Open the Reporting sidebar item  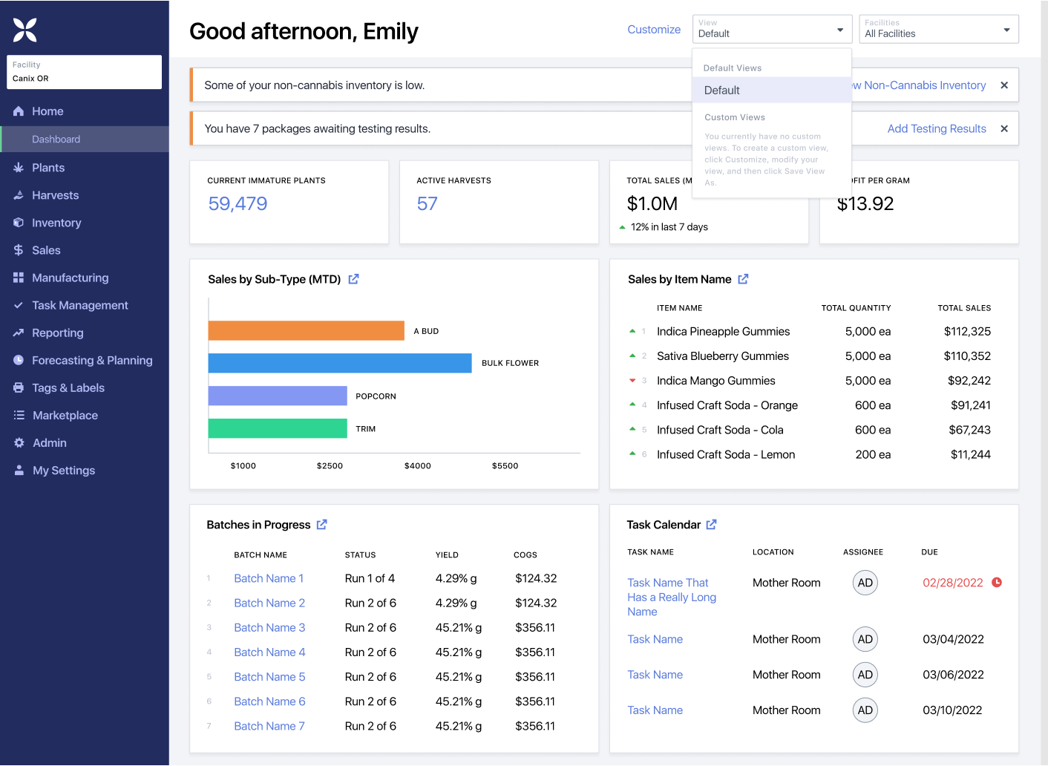57,333
